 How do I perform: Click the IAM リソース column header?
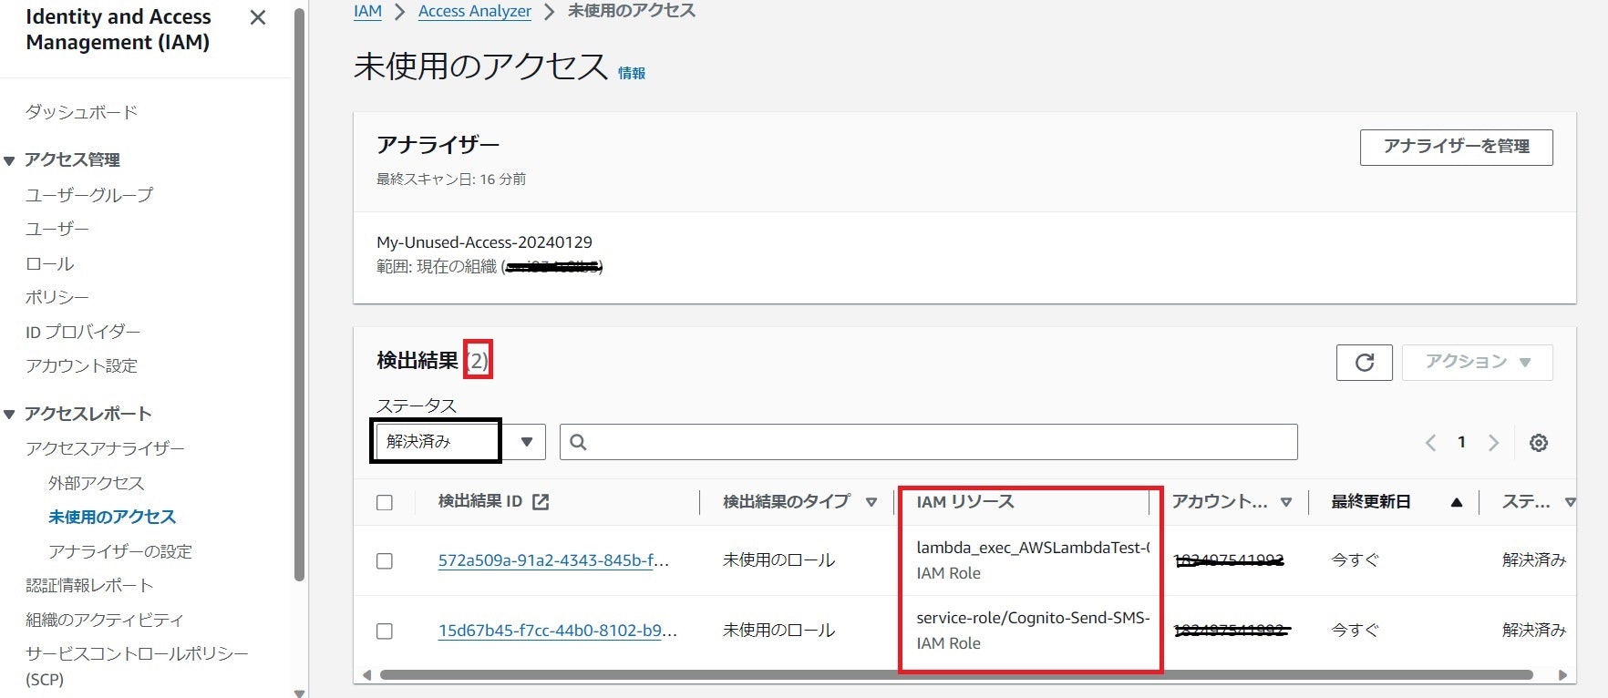click(x=965, y=502)
